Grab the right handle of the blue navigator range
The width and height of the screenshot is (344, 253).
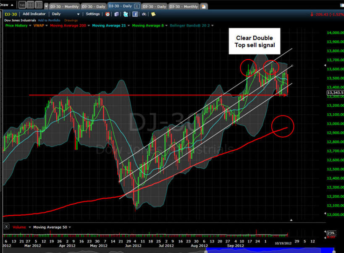334,251
